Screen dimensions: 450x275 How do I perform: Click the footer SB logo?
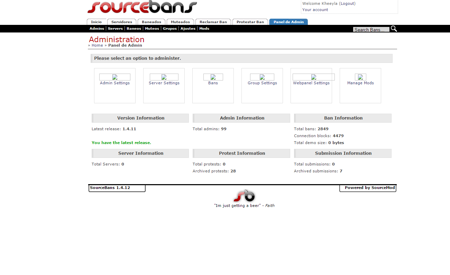(x=244, y=196)
